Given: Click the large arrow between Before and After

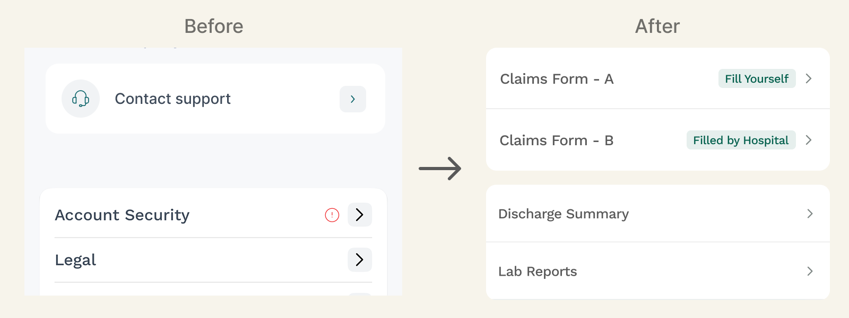Looking at the screenshot, I should pos(440,169).
